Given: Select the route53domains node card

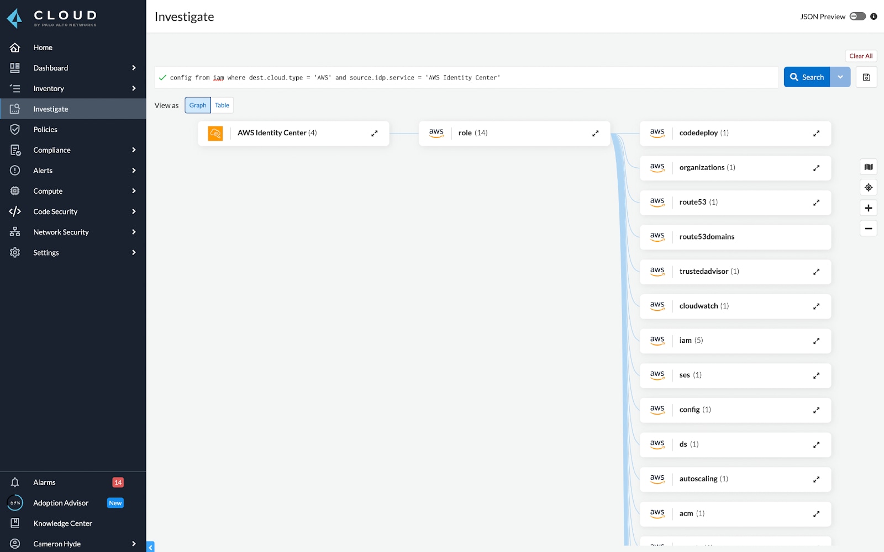Looking at the screenshot, I should [x=735, y=237].
